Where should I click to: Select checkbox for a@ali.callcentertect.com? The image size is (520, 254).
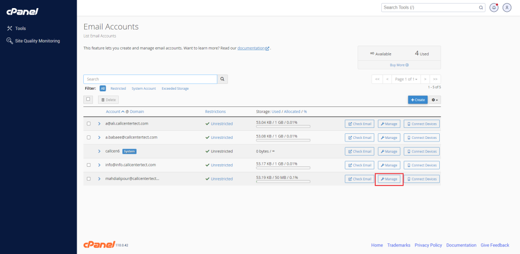88,124
